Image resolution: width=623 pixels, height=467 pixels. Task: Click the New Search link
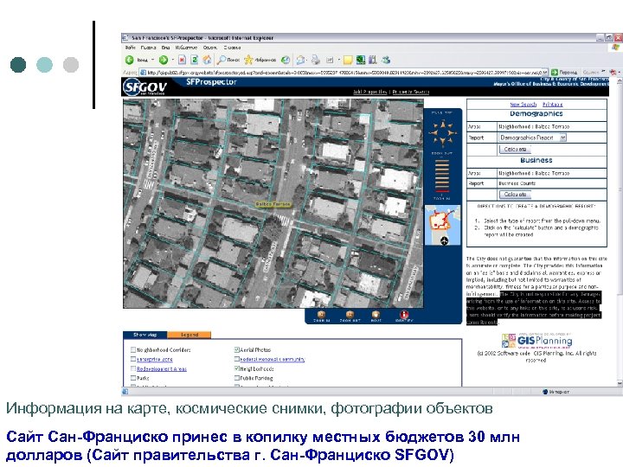pyautogui.click(x=523, y=104)
